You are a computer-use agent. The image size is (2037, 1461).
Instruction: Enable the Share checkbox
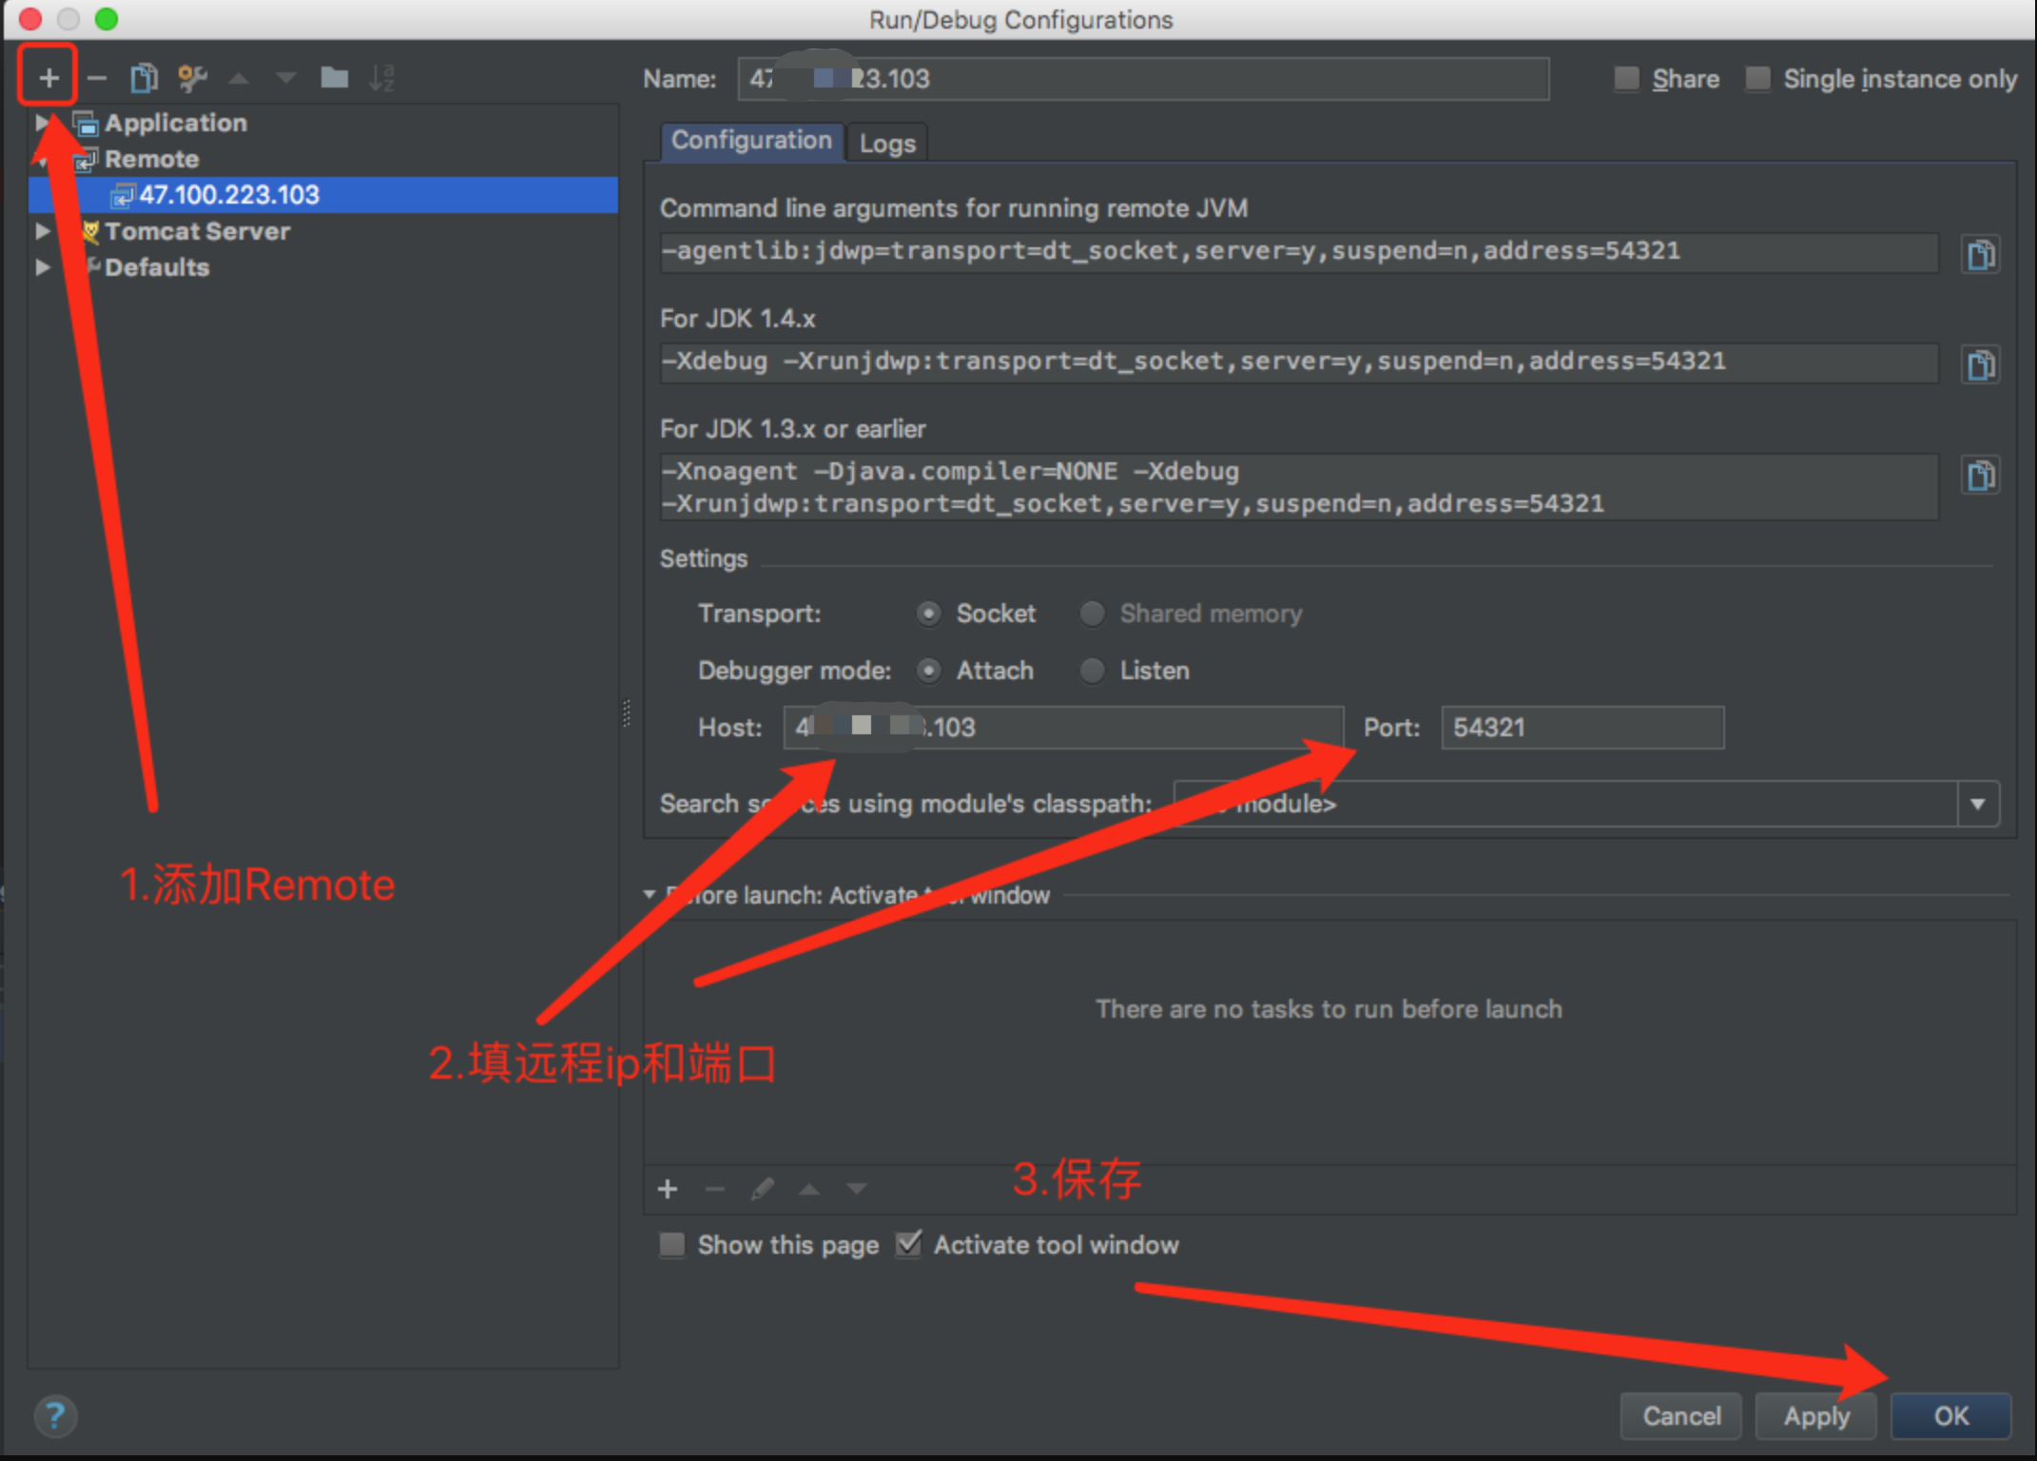coord(1627,79)
